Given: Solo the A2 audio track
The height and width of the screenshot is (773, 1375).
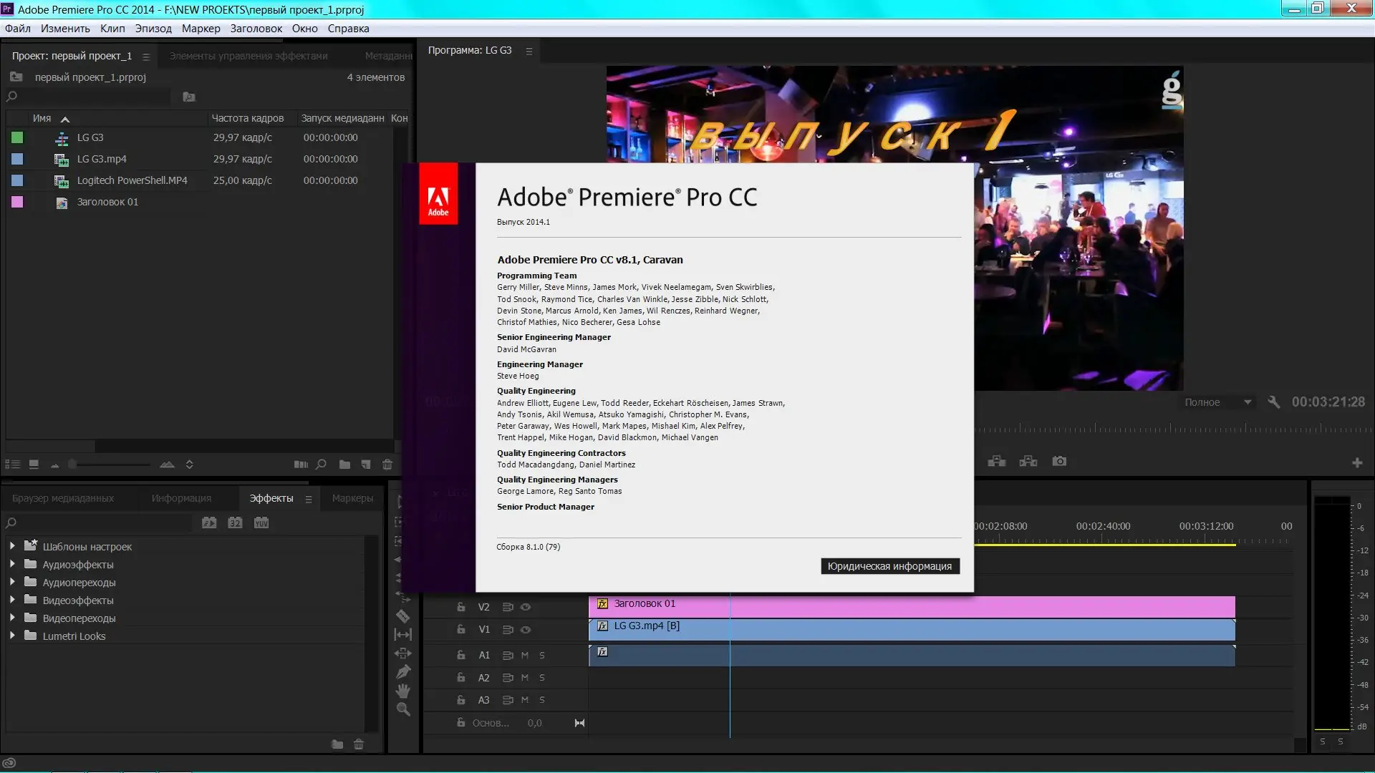Looking at the screenshot, I should pos(542,678).
